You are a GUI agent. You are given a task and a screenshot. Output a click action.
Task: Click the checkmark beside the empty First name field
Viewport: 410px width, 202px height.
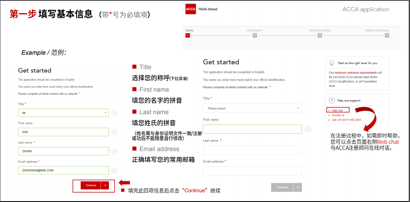(x=308, y=129)
